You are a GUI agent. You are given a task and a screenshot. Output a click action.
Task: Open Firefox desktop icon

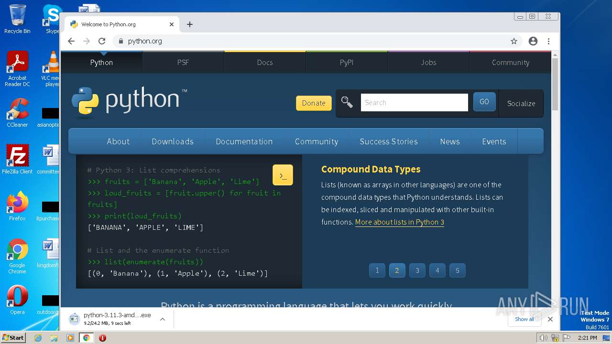[17, 206]
